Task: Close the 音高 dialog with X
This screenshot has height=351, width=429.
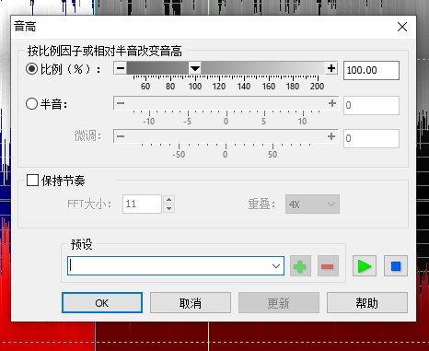Action: click(402, 27)
